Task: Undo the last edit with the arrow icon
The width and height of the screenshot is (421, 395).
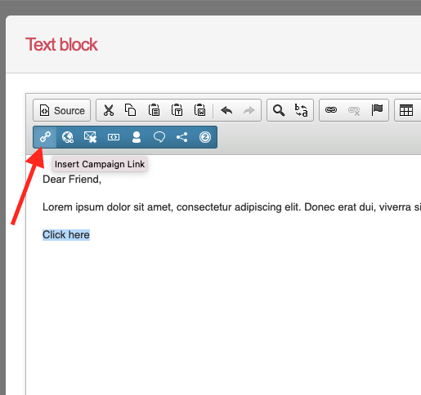Action: coord(226,110)
